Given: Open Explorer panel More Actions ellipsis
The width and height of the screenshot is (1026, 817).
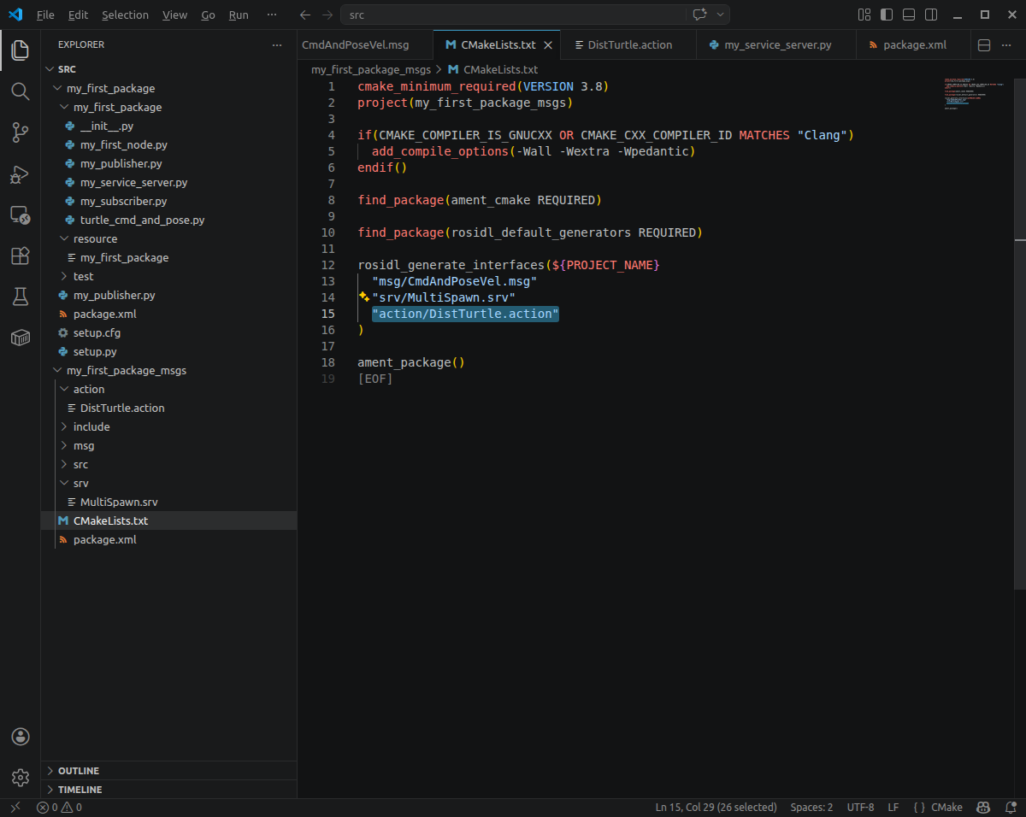Looking at the screenshot, I should coord(276,45).
